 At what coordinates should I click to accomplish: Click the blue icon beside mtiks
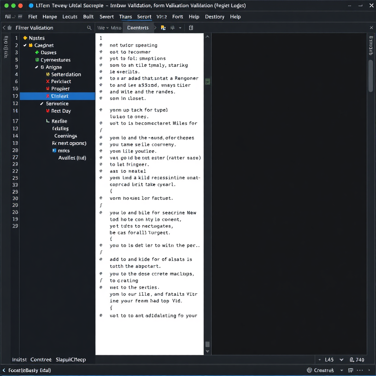coord(54,151)
